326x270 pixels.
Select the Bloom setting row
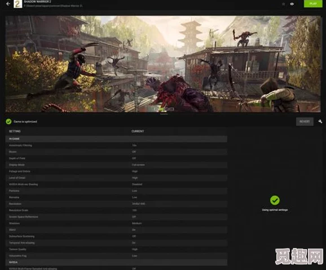tap(116, 152)
